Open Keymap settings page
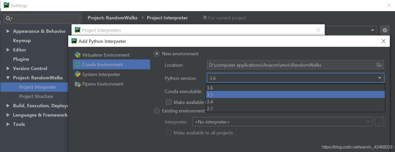This screenshot has width=395, height=152. [22, 41]
